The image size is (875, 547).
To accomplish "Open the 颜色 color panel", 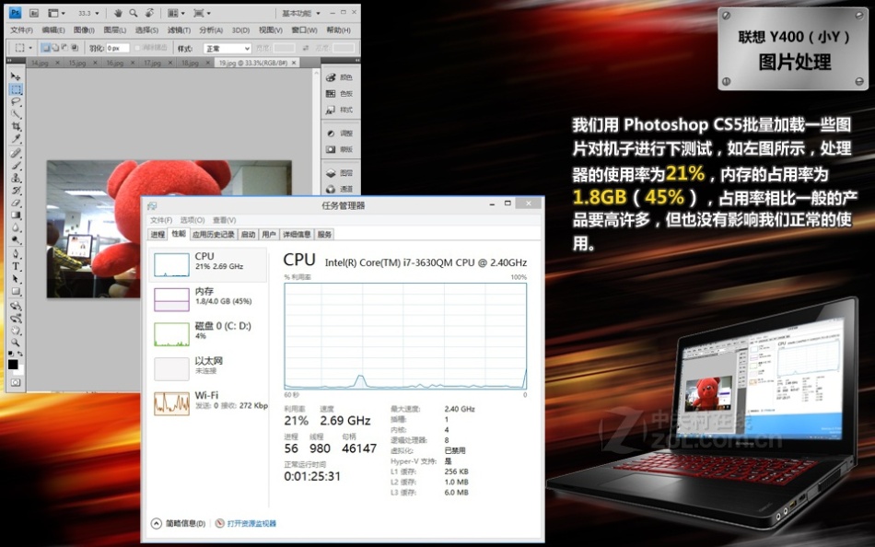I will (x=339, y=77).
